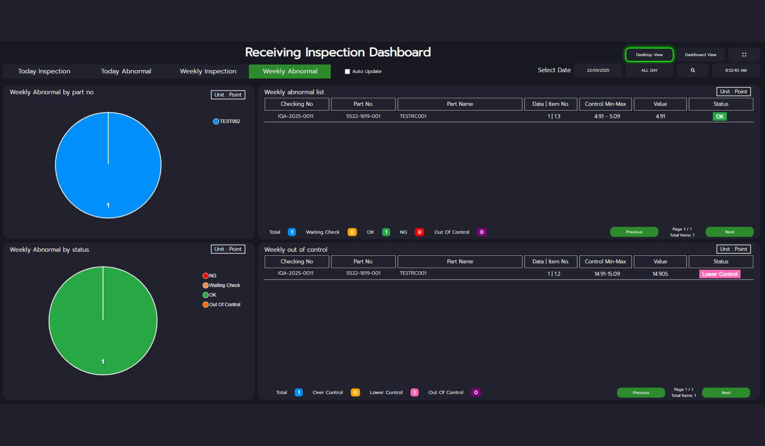
Task: Open the ALL DAY time dropdown
Action: (649, 70)
